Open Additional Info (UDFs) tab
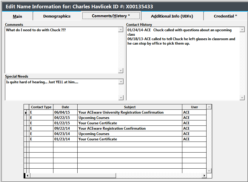This screenshot has height=182, width=248. 172,16
